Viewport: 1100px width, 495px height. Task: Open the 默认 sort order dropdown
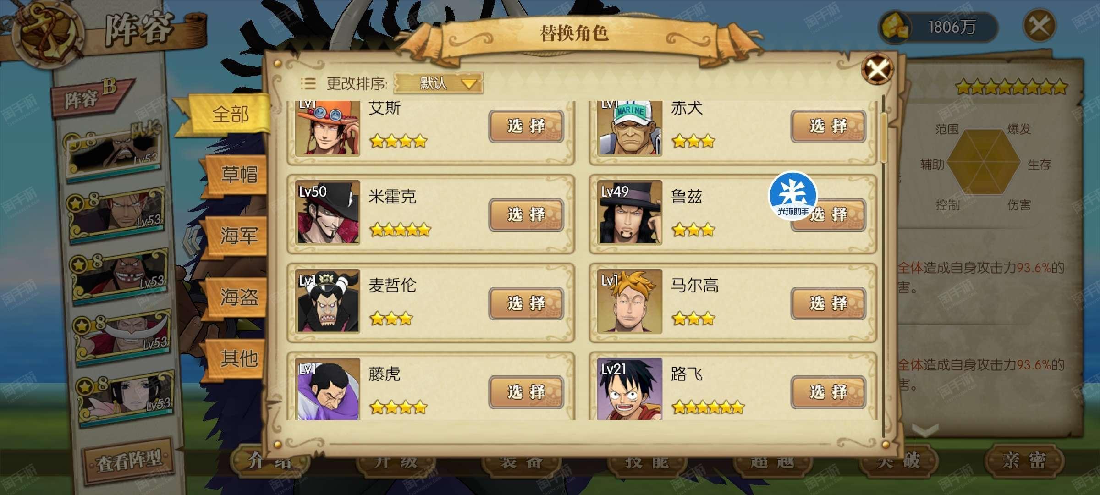tap(438, 83)
